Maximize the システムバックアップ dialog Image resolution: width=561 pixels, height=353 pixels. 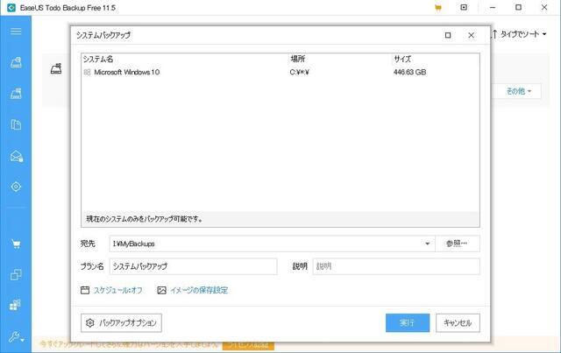pyautogui.click(x=448, y=35)
